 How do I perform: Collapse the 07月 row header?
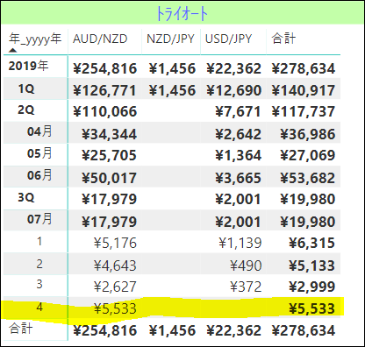point(39,219)
